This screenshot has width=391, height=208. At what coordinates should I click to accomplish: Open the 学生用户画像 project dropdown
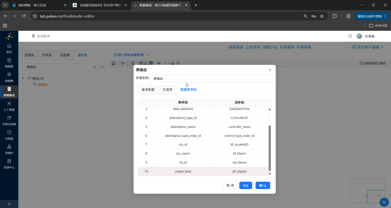pos(368,47)
